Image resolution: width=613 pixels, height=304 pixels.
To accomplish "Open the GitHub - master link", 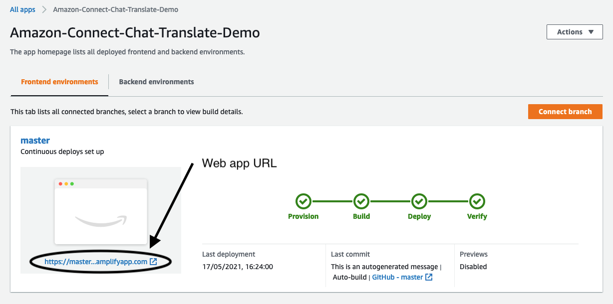I will click(397, 277).
